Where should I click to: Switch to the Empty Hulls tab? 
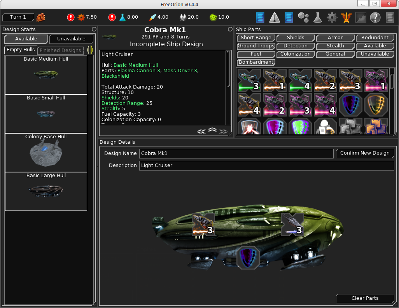click(21, 50)
